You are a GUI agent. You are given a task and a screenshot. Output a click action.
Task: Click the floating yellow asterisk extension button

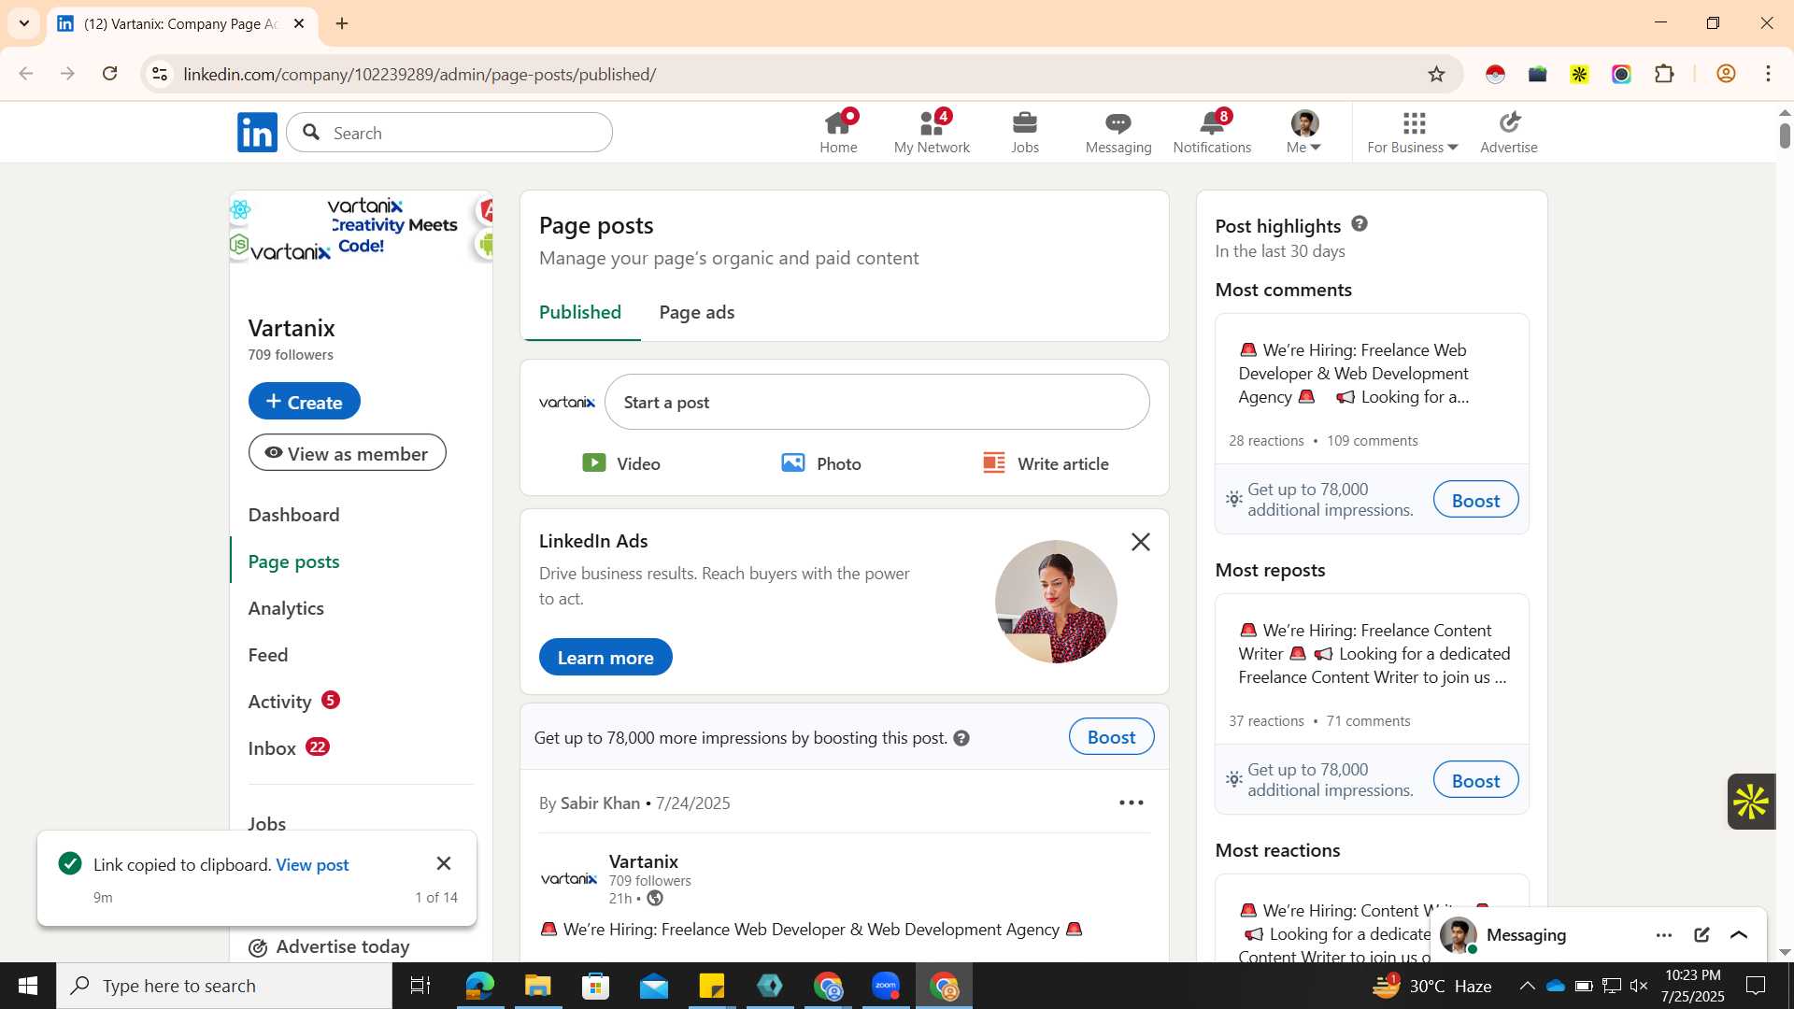pos(1751,802)
